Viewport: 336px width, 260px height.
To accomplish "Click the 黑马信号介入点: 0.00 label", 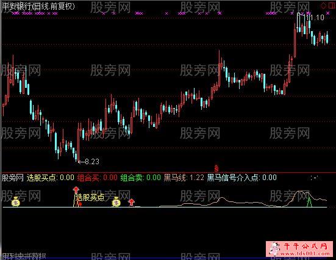I will click(241, 178).
